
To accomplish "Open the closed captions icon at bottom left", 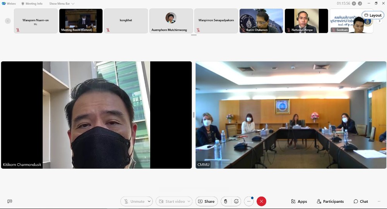I will [10, 201].
